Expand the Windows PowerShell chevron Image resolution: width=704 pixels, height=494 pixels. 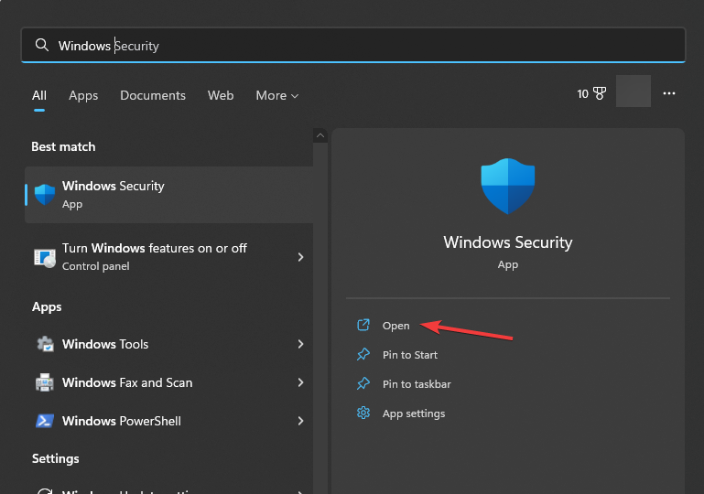pos(300,421)
